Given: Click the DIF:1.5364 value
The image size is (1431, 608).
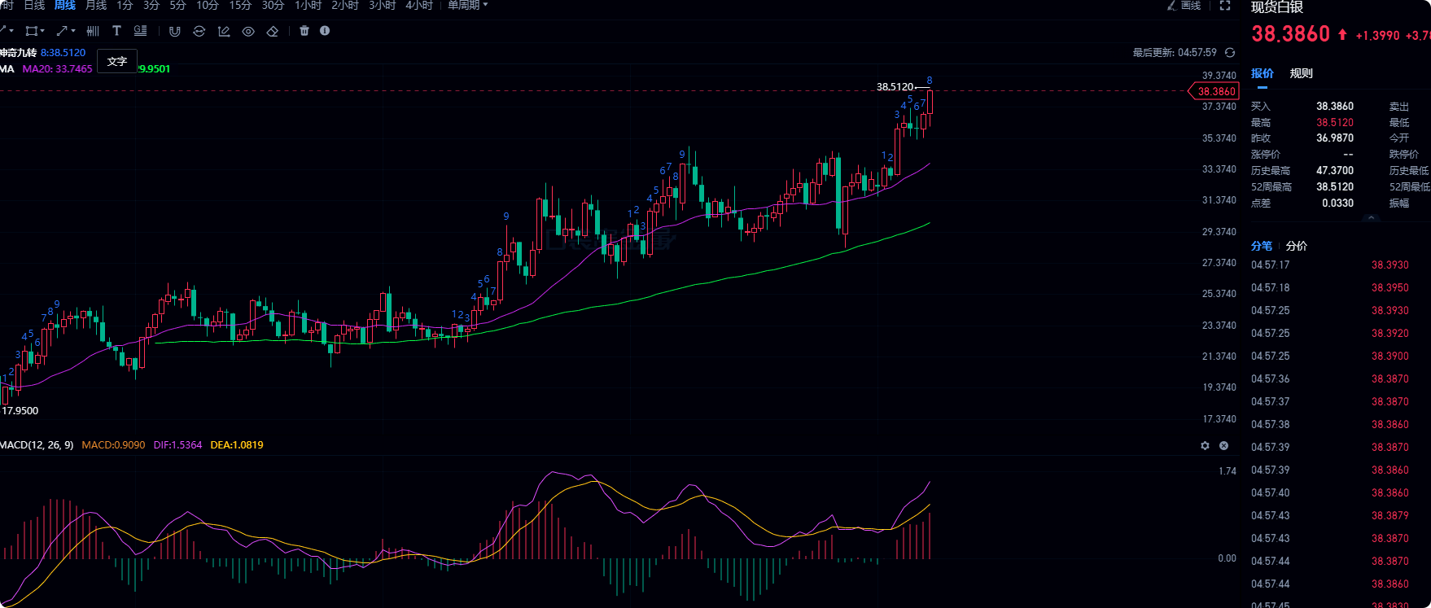Looking at the screenshot, I should click(x=177, y=445).
